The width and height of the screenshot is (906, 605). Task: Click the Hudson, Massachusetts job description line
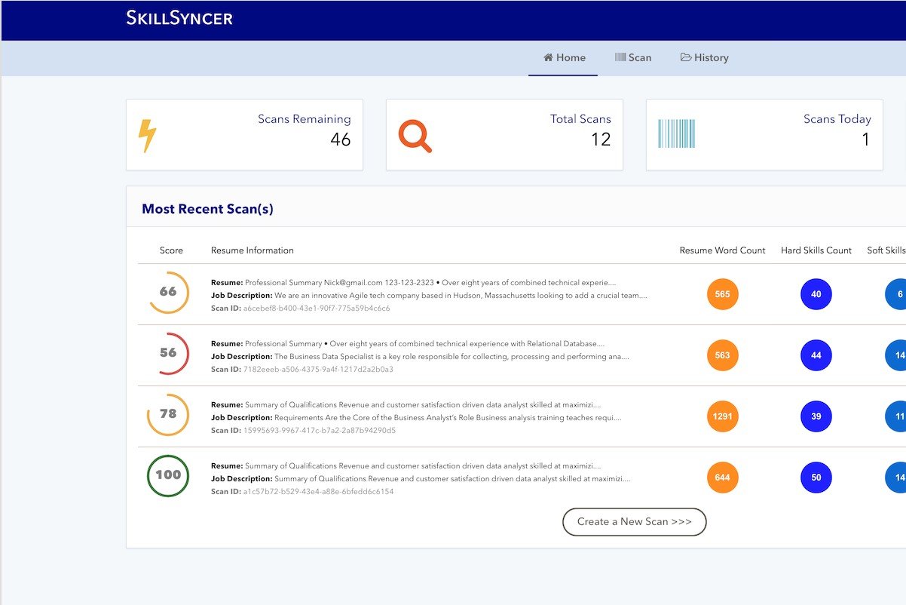pos(429,296)
